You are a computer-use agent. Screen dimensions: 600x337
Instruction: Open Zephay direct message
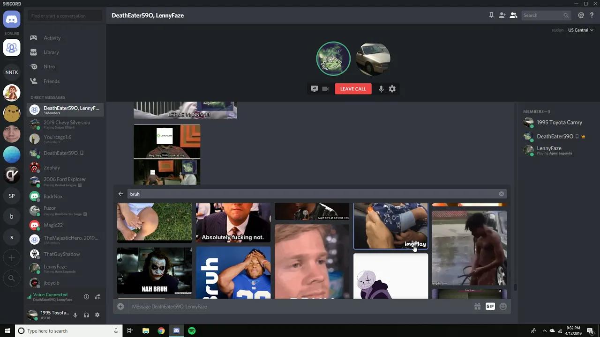[65, 168]
